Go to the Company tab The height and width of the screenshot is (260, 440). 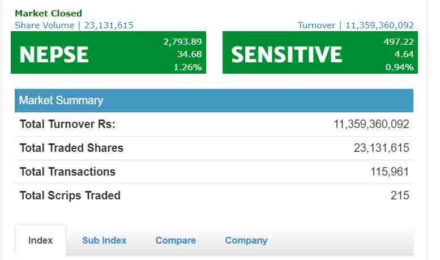[x=246, y=240]
